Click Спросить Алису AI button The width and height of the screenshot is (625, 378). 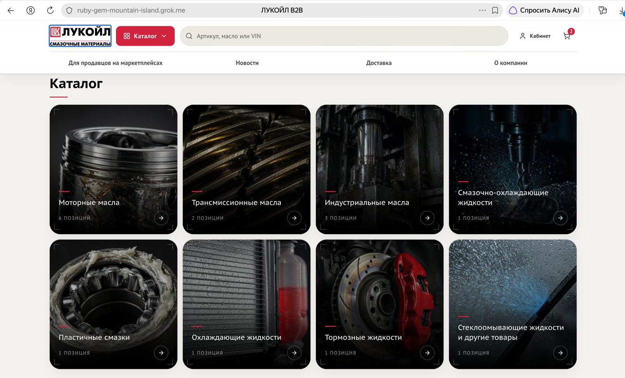[x=545, y=11]
